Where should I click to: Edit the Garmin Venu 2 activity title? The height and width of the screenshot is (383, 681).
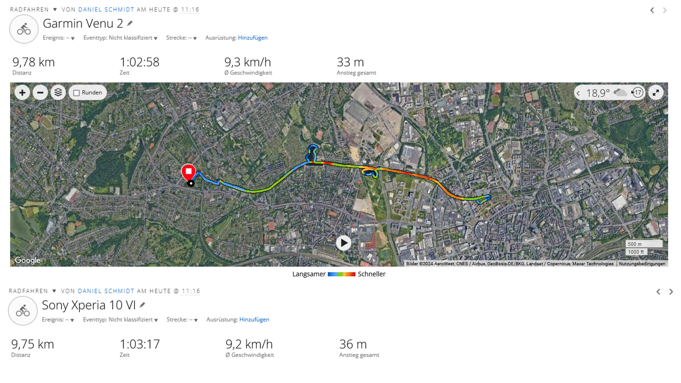coord(130,23)
